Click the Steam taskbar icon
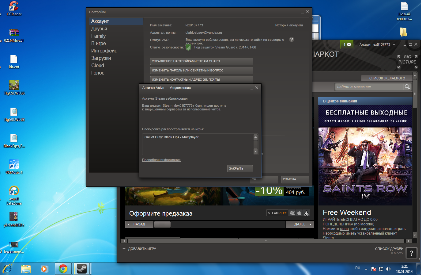441x276 pixels. click(81, 269)
